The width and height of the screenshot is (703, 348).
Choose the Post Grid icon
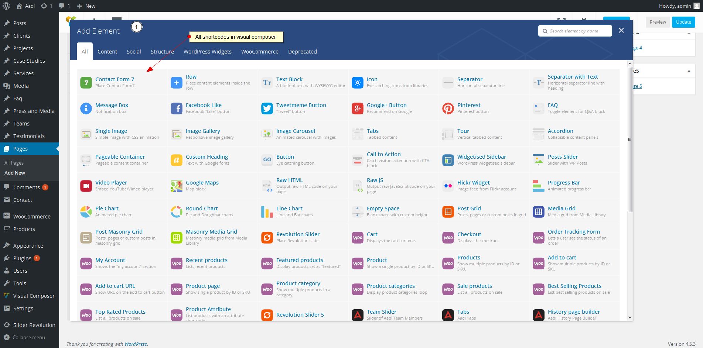point(448,211)
